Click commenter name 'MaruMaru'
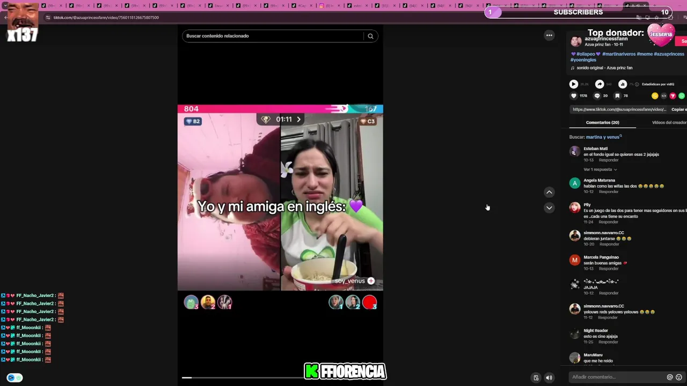The image size is (687, 386). pyautogui.click(x=593, y=355)
